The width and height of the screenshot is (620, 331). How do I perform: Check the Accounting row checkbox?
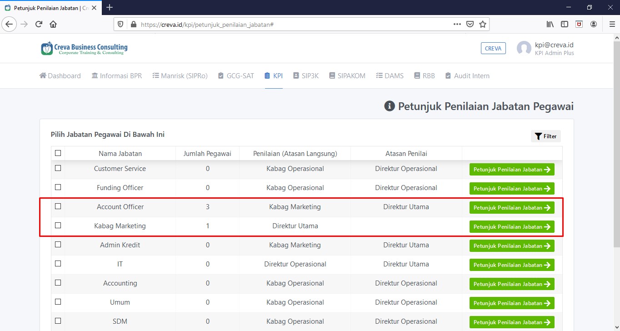point(58,283)
